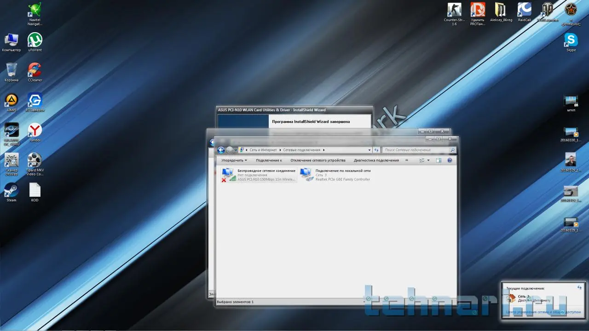Select the Steam desktop shortcut
The height and width of the screenshot is (331, 589).
(x=12, y=193)
